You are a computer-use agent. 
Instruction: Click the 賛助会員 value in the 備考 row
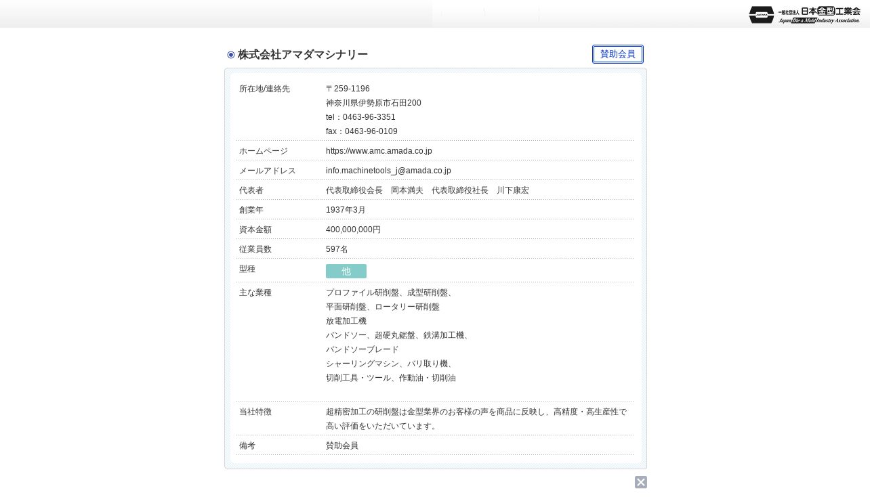click(x=342, y=446)
